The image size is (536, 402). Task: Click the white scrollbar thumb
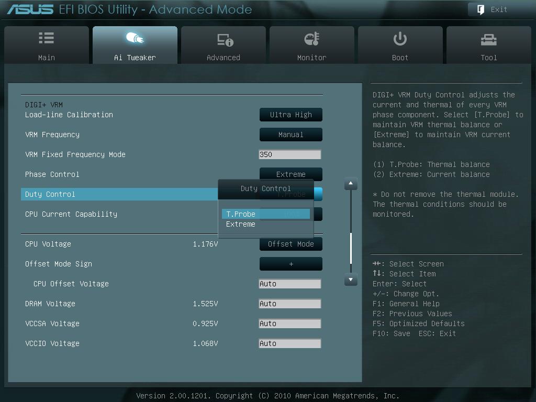[351, 248]
